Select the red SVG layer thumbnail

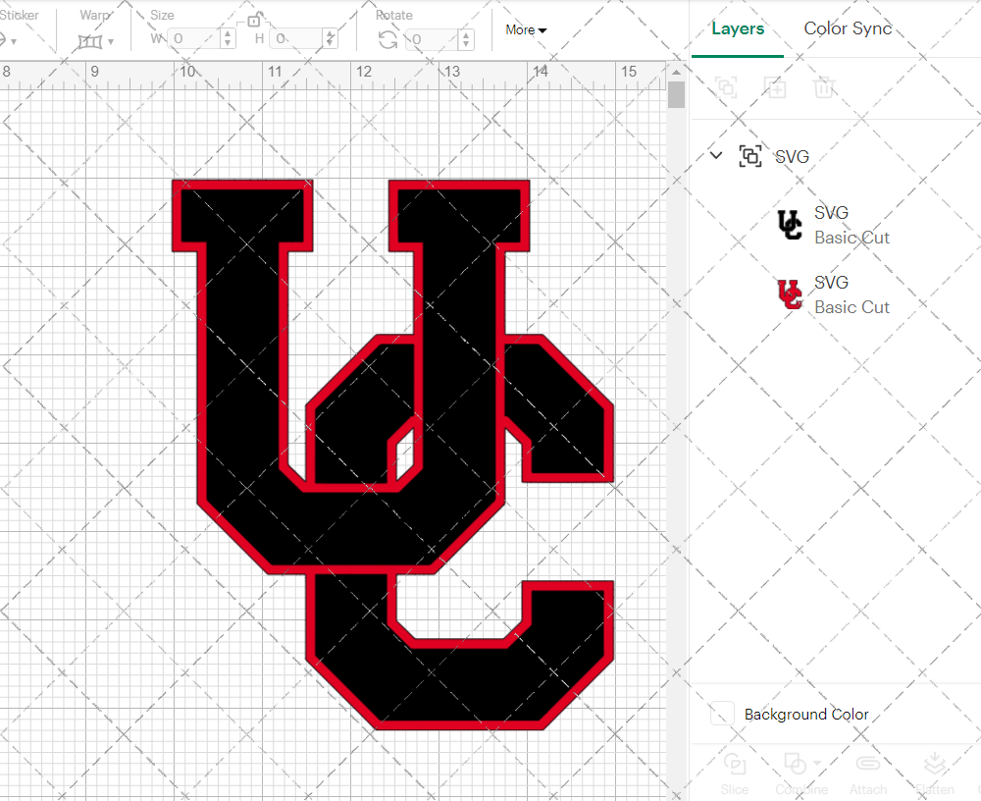[x=788, y=294]
